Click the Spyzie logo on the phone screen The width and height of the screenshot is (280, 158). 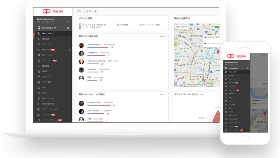pyautogui.click(x=236, y=56)
